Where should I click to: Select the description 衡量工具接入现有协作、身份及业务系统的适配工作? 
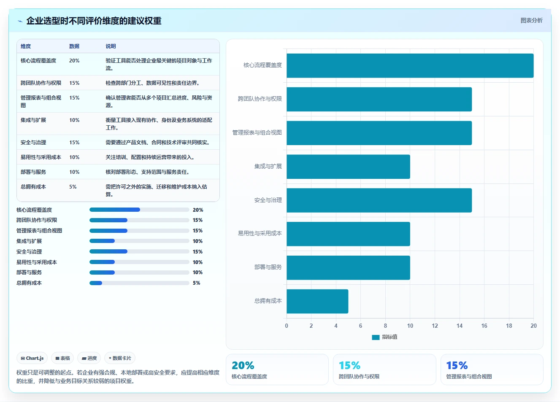click(159, 124)
